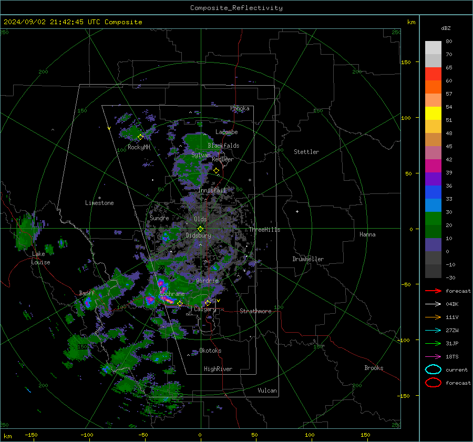Click the km unit label at bottom left
Screen dimensions: 473x442
(8, 436)
